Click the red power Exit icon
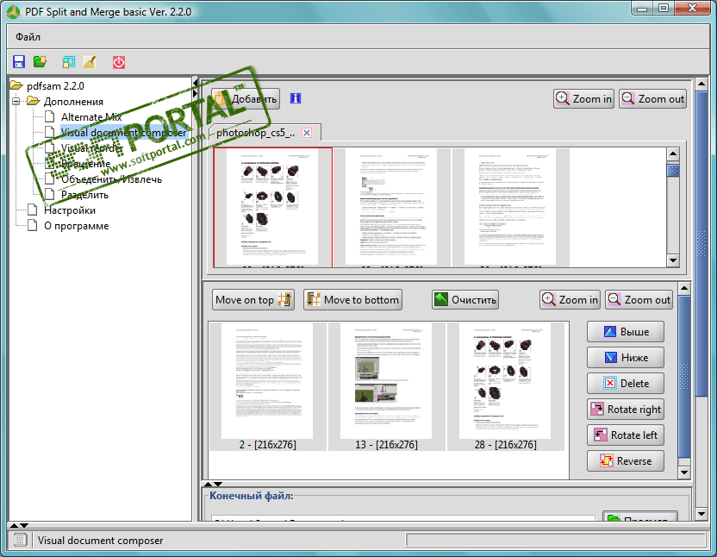 [x=119, y=62]
